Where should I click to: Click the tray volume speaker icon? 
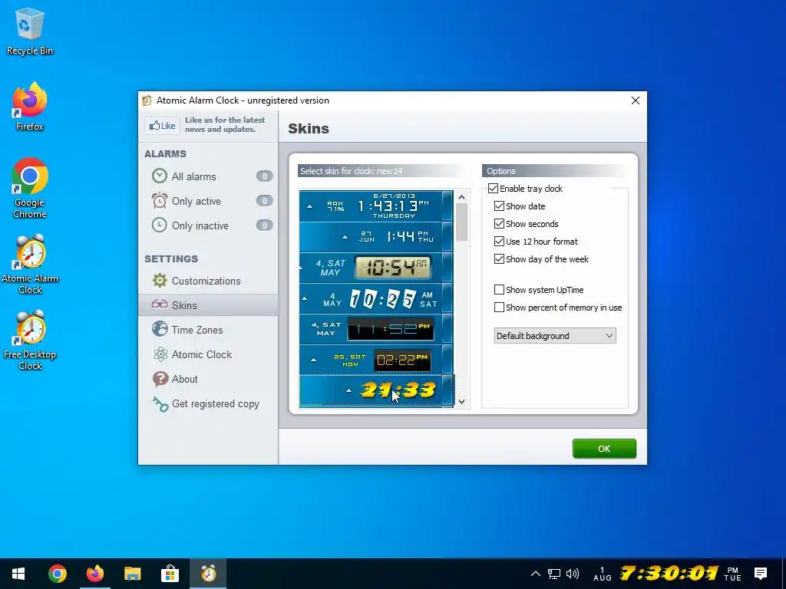click(572, 574)
